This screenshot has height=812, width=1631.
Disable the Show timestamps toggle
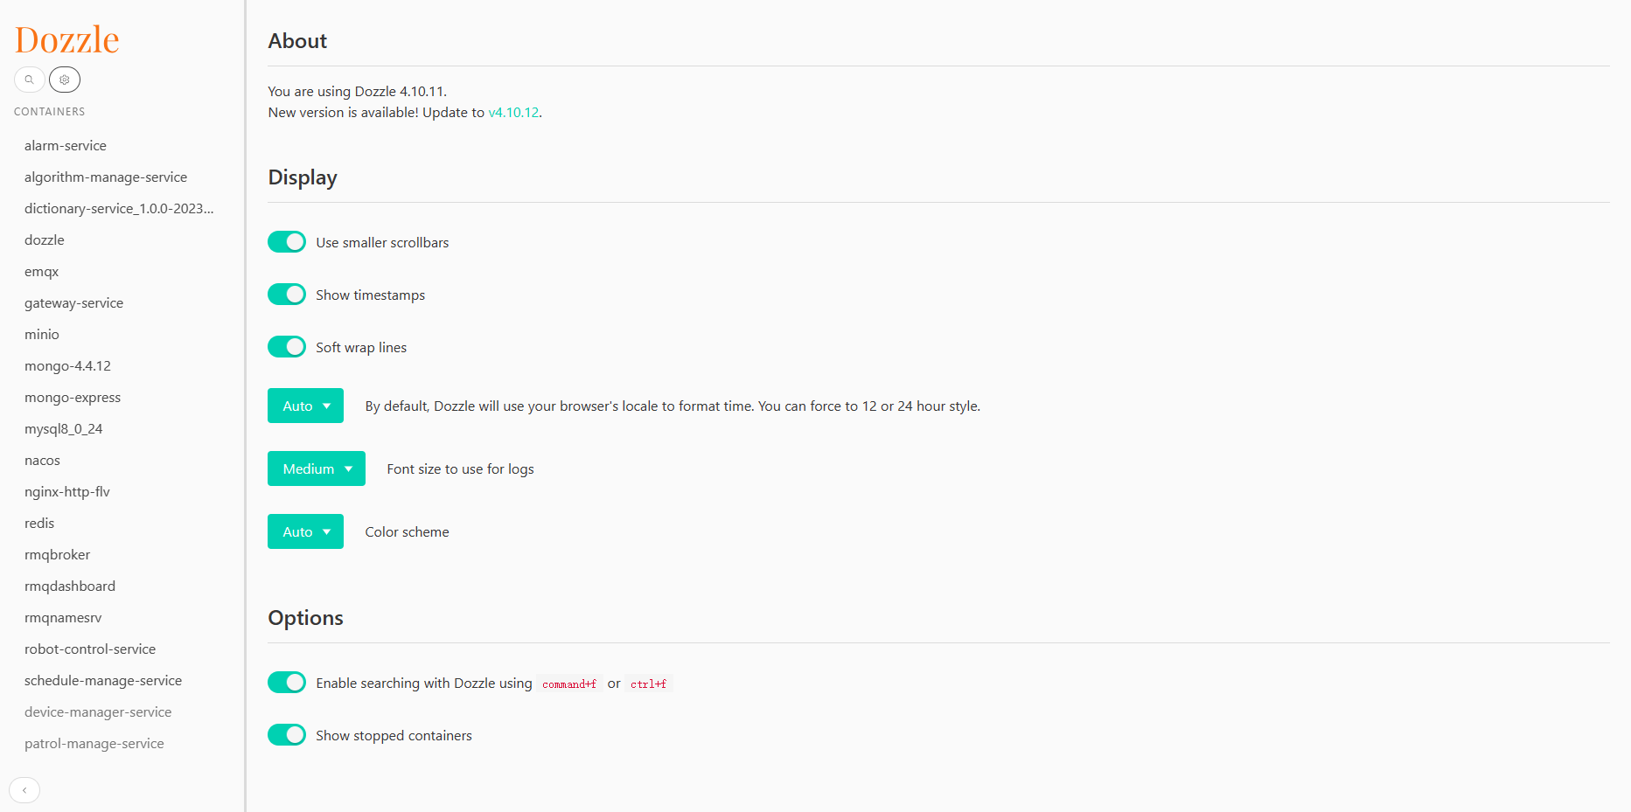(287, 295)
